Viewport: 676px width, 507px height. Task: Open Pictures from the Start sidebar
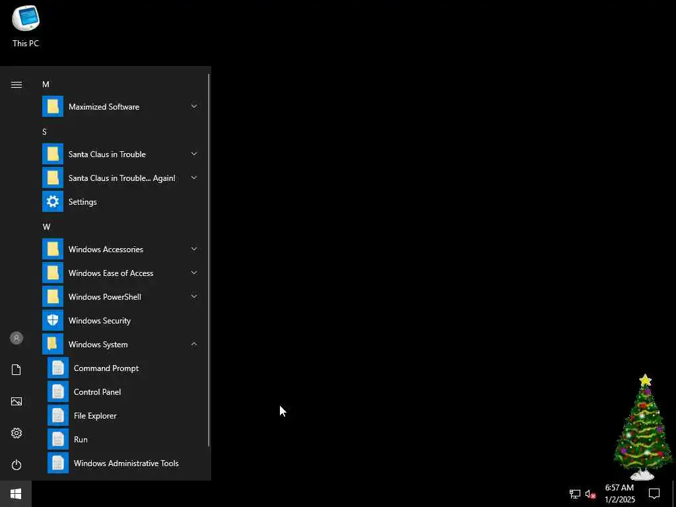[17, 401]
